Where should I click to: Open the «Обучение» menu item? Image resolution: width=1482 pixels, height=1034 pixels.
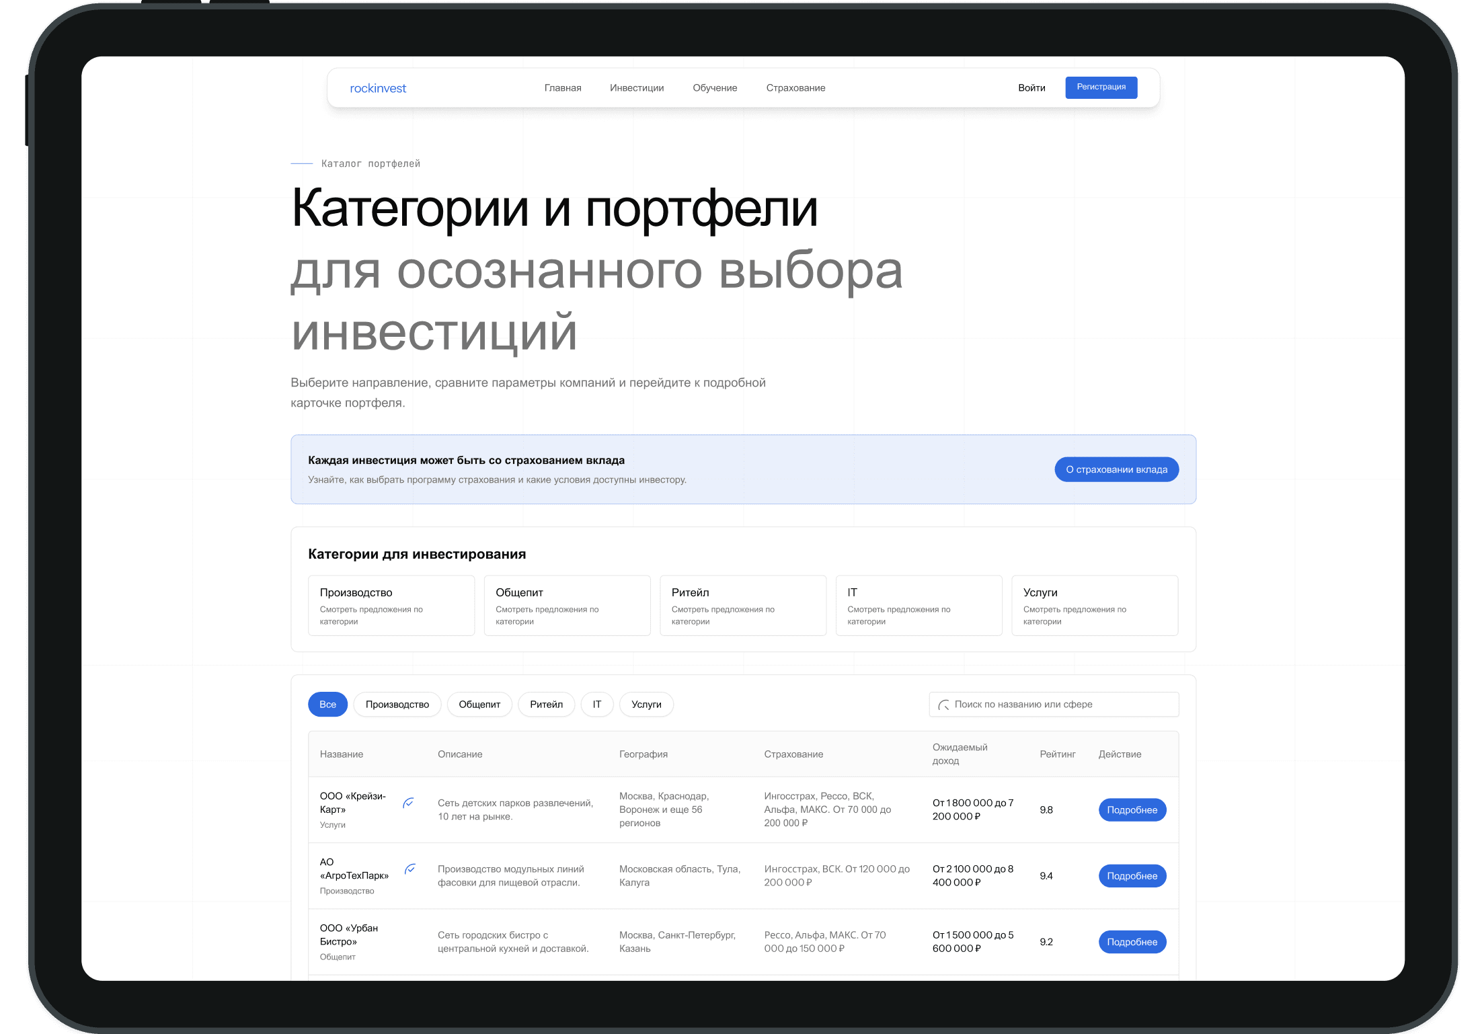[x=714, y=87]
